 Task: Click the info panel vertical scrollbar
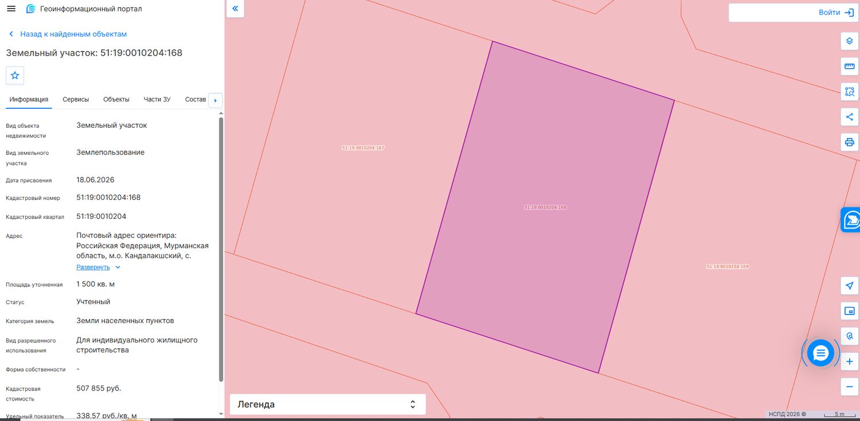click(221, 249)
